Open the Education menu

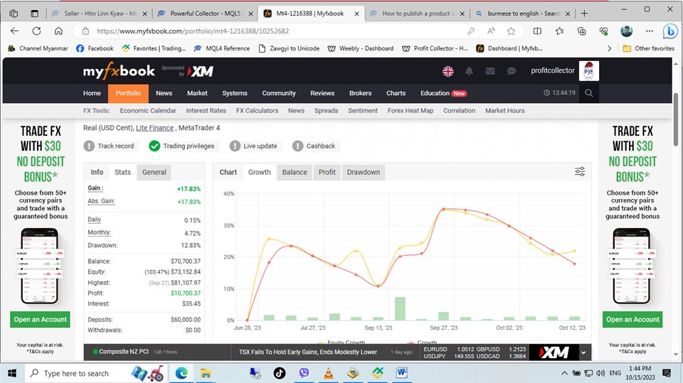[443, 93]
